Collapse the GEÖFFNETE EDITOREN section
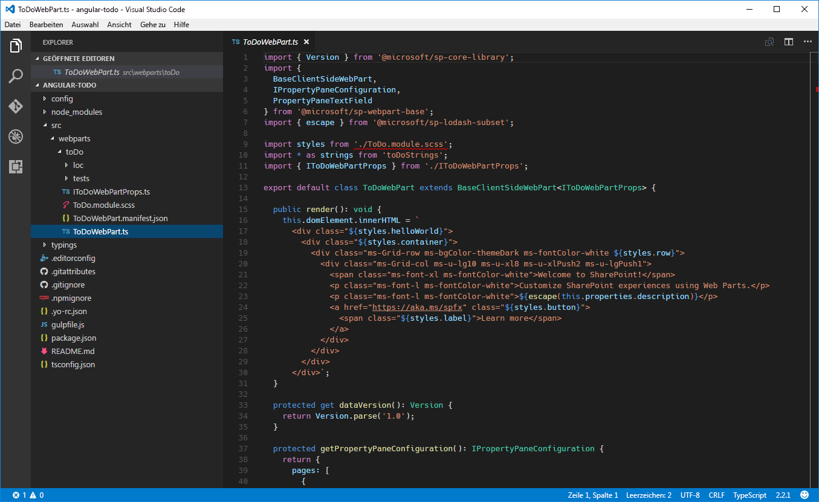 (78, 59)
